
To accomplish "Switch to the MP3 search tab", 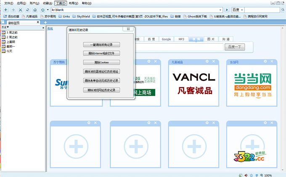I will [181, 39].
